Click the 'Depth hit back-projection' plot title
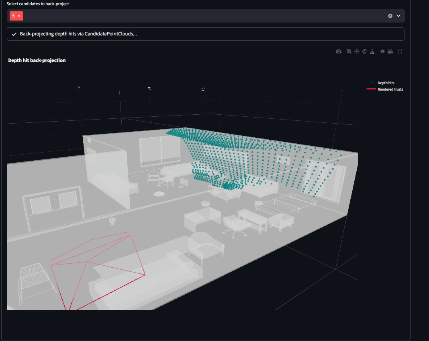This screenshot has width=429, height=341. coord(37,60)
